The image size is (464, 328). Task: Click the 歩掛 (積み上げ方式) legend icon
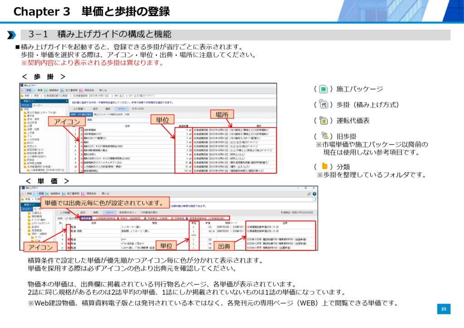(x=323, y=105)
